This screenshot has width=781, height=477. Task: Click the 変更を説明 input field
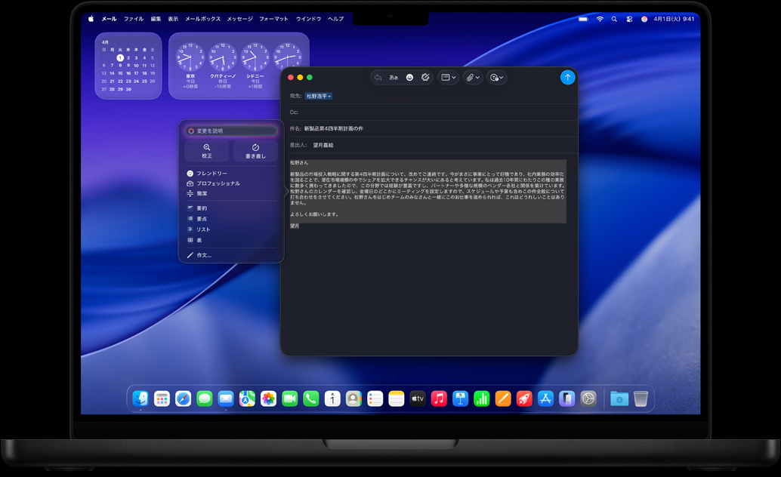point(231,131)
